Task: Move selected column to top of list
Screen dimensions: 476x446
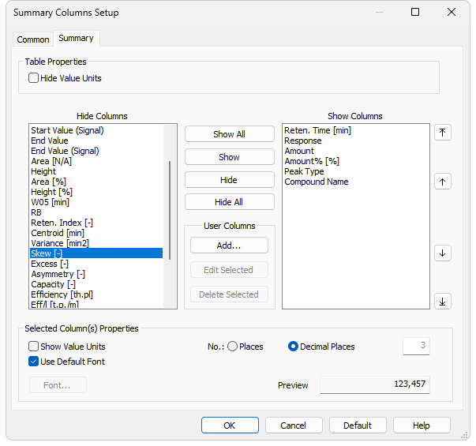Action: click(442, 133)
